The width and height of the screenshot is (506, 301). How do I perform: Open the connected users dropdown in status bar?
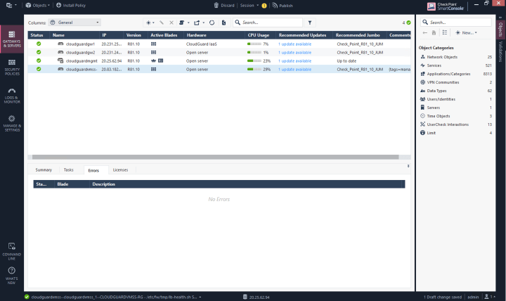coord(489,297)
